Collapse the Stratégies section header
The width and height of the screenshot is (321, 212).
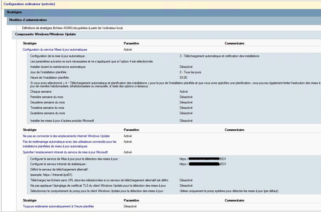click(x=14, y=12)
